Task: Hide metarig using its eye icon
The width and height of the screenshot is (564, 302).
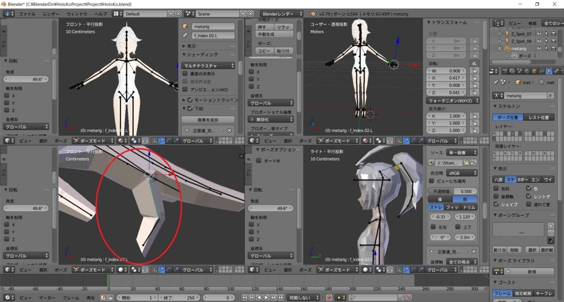Action: click(x=539, y=48)
